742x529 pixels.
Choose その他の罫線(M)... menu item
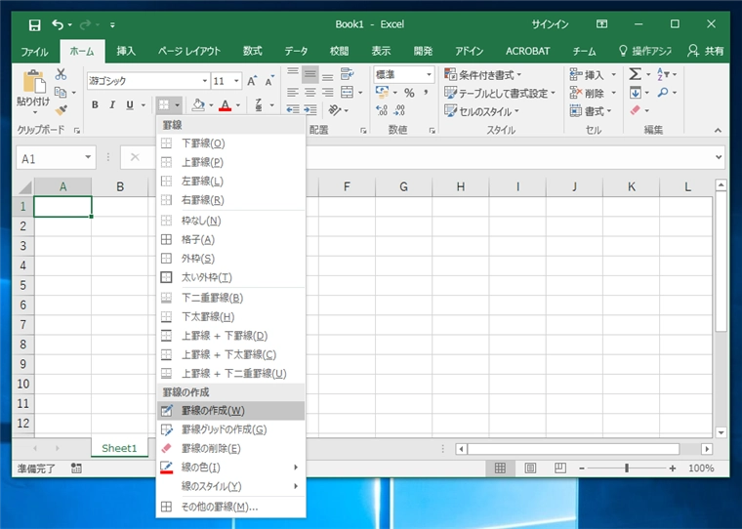[x=231, y=507]
